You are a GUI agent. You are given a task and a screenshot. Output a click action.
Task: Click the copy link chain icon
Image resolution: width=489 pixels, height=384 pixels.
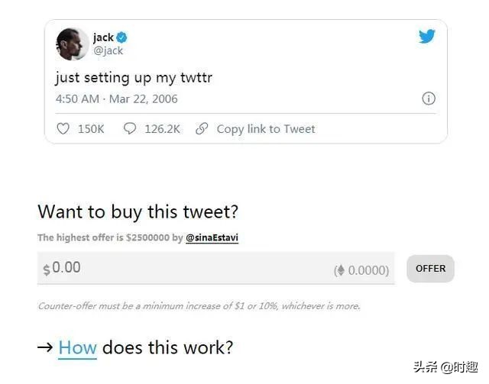tap(202, 129)
